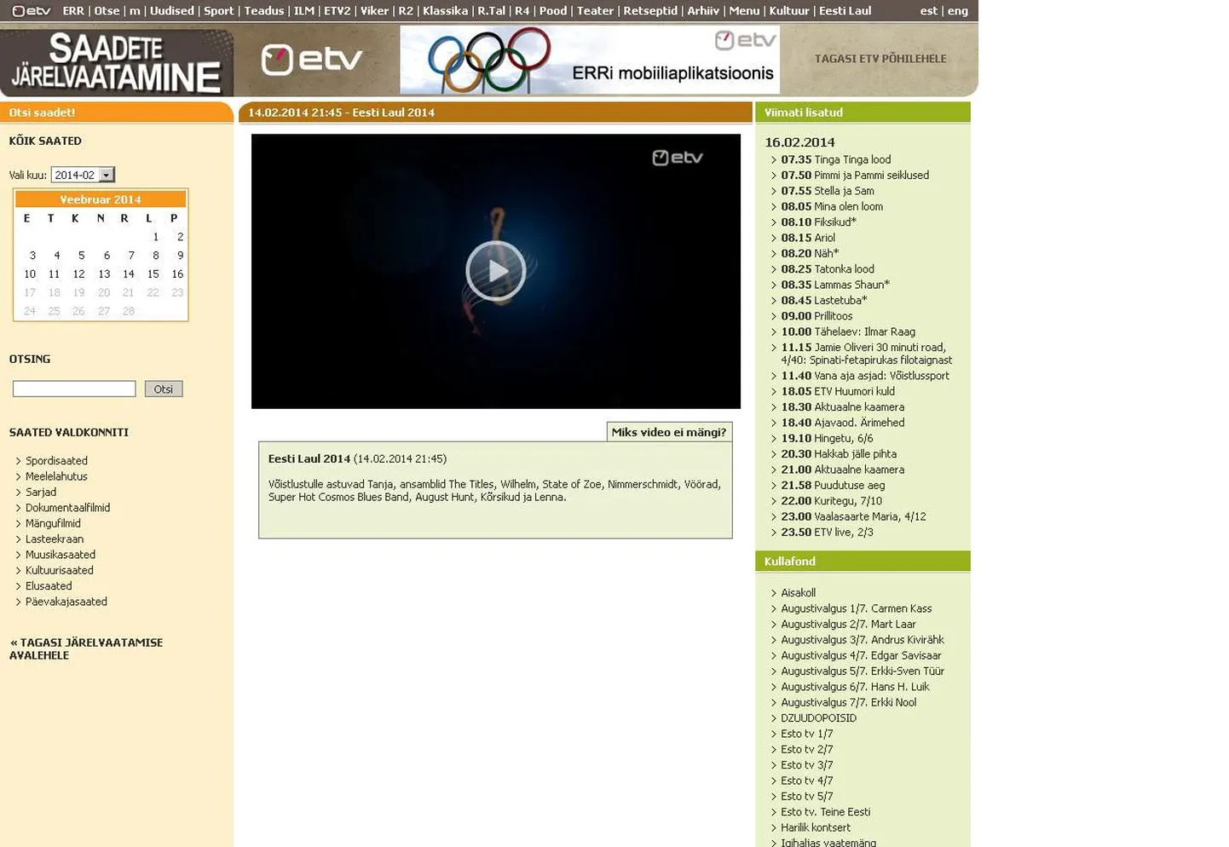Select calendar day 14 in Veebruar 2014
Viewport: 1229px width, 847px height.
[x=129, y=274]
